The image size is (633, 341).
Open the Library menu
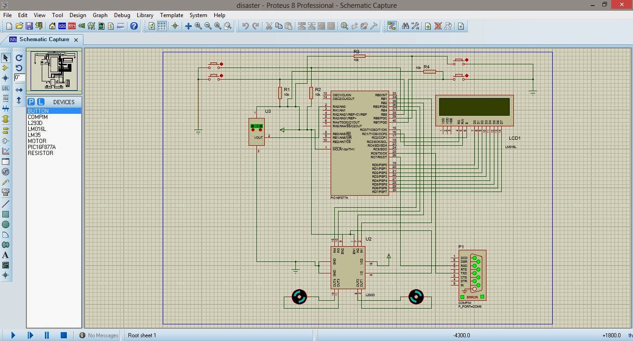(145, 15)
